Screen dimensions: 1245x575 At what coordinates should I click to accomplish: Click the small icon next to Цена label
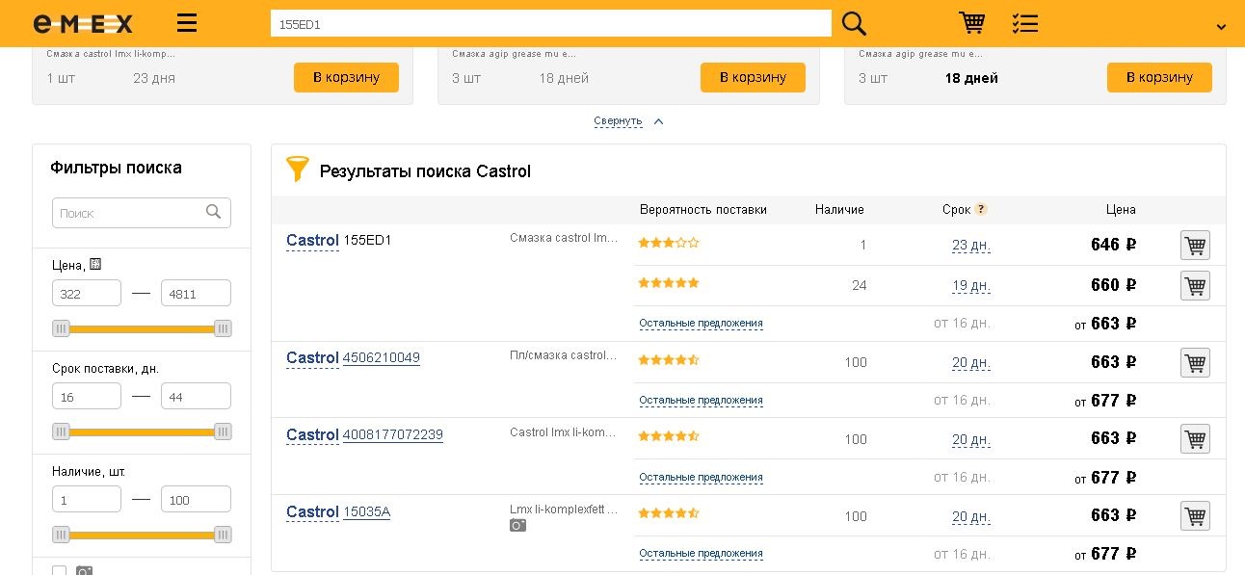coord(95,264)
